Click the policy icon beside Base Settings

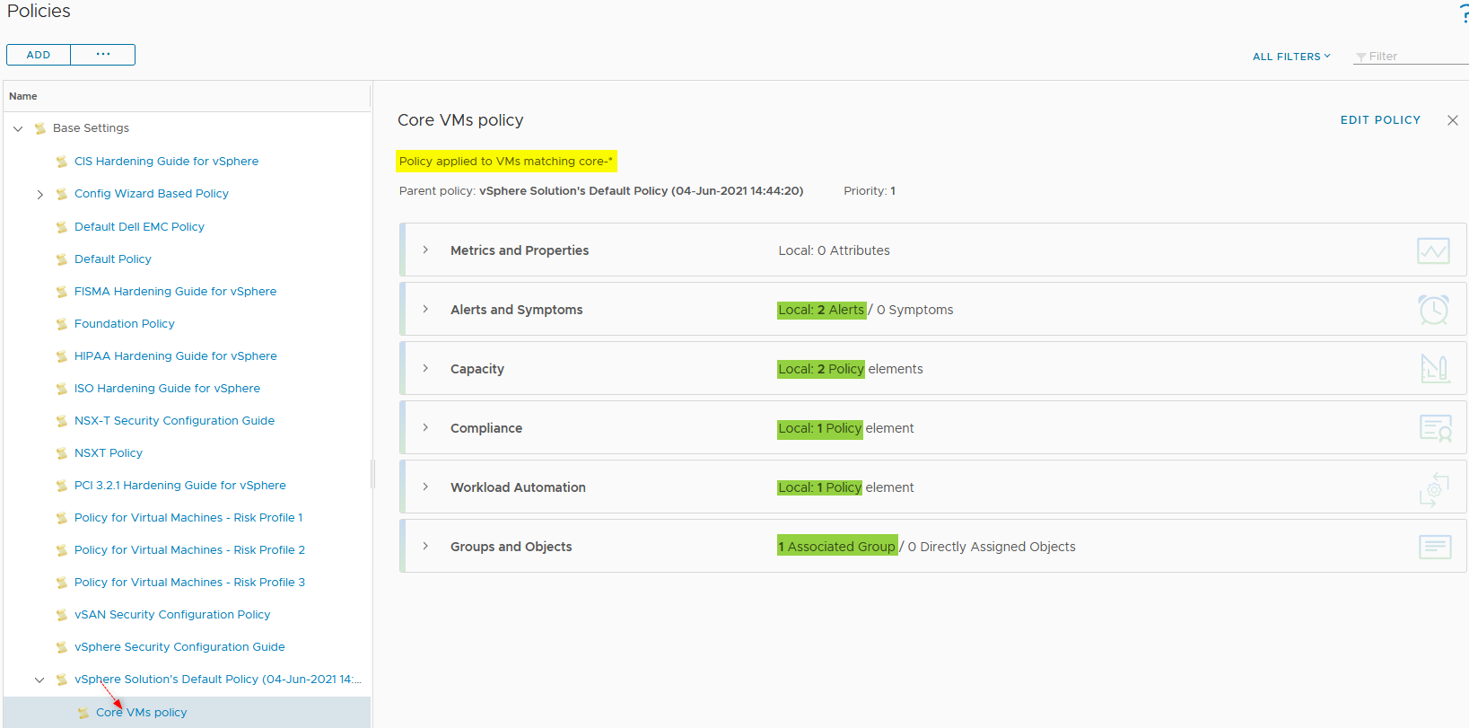point(39,128)
